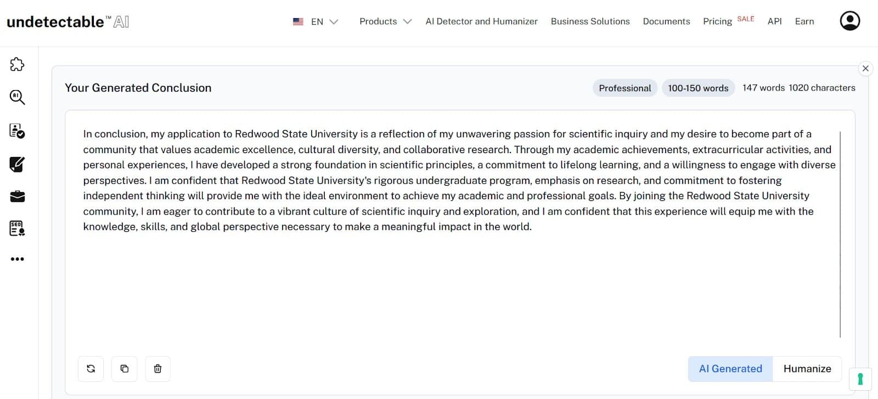Delete the conclusion with trash icon
This screenshot has height=399, width=878.
157,369
